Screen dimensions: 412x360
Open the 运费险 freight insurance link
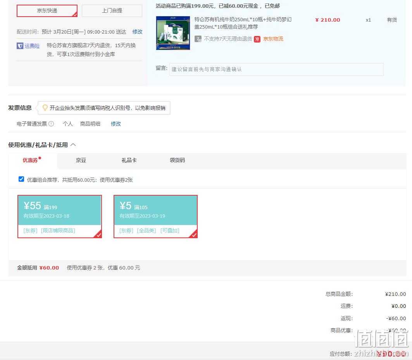pos(32,46)
